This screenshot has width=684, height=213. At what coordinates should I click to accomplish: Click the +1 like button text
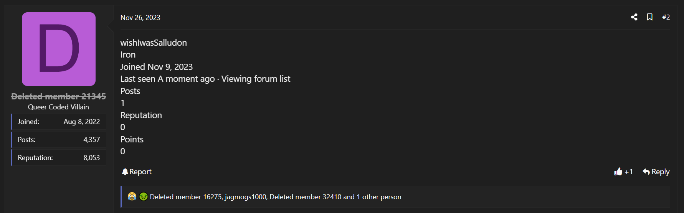pyautogui.click(x=629, y=172)
